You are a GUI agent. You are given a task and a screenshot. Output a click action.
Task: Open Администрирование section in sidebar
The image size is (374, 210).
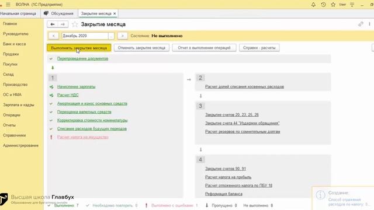click(x=20, y=145)
